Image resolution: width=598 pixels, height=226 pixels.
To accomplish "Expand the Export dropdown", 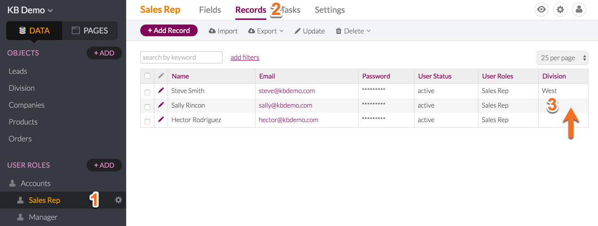I will [x=266, y=31].
